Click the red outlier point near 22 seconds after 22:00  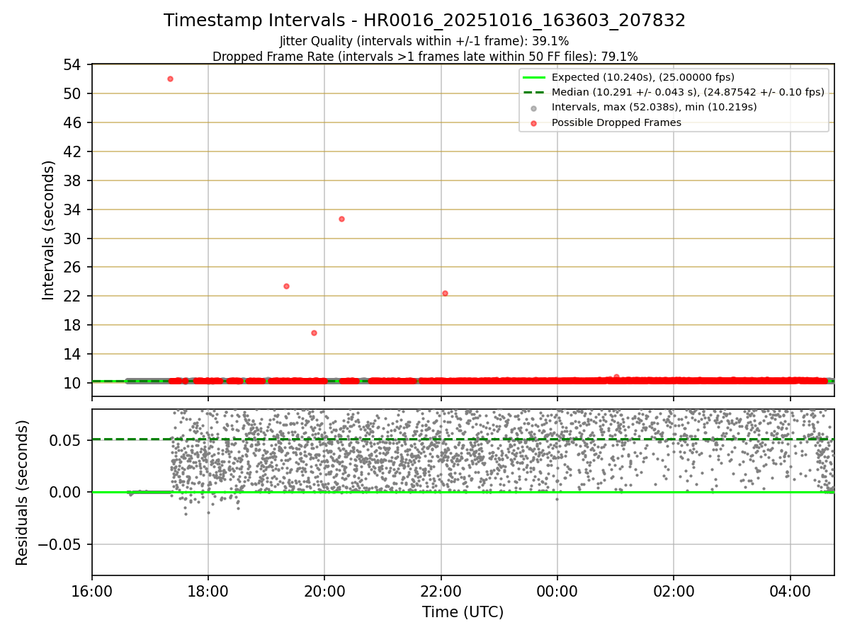click(445, 293)
